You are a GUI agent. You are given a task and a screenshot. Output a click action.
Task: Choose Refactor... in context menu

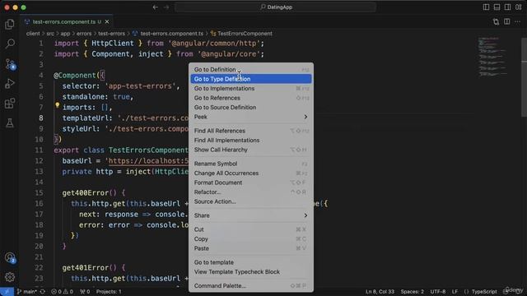[x=251, y=192]
